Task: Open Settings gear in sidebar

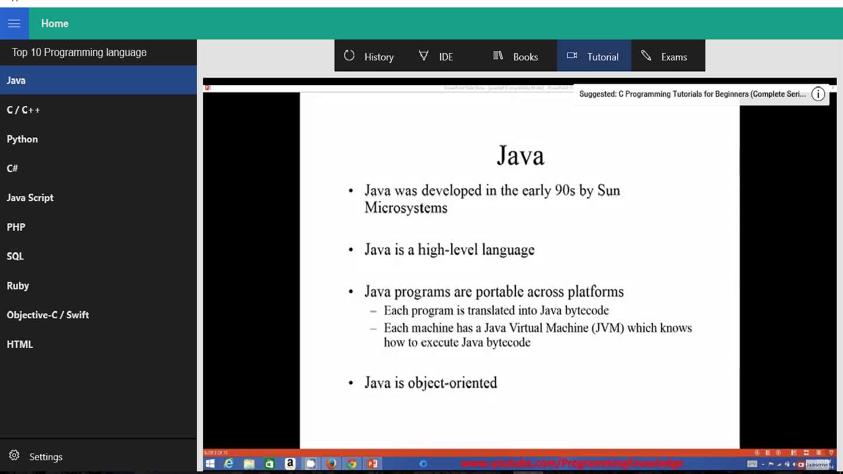Action: (x=14, y=455)
